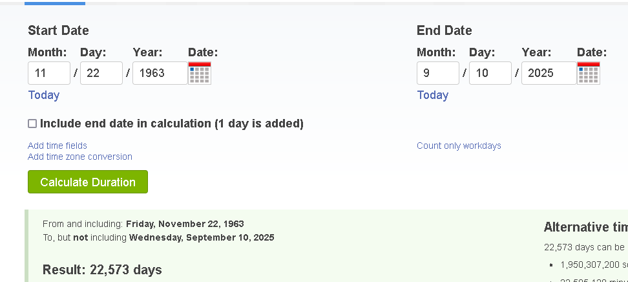Image resolution: width=628 pixels, height=282 pixels.
Task: Click the Start Date section heading
Action: click(58, 30)
